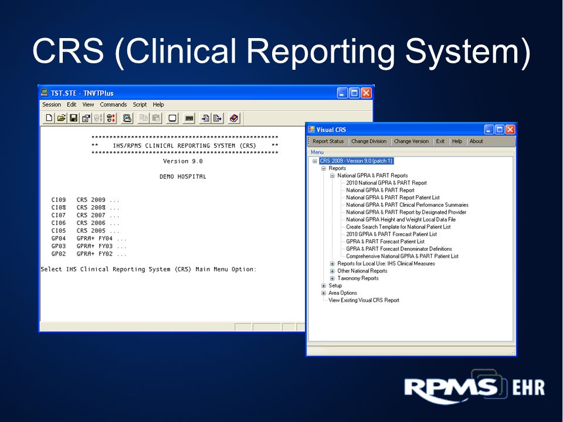Open the Script menu in TNVTPlus
The width and height of the screenshot is (563, 422).
coord(140,104)
